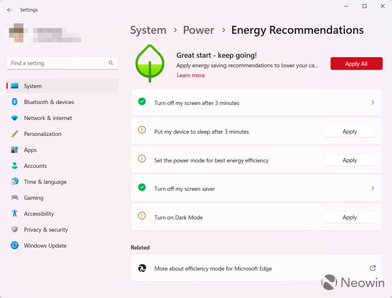This screenshot has height=298, width=392.
Task: Click the Power breadcrumb link
Action: tap(199, 30)
